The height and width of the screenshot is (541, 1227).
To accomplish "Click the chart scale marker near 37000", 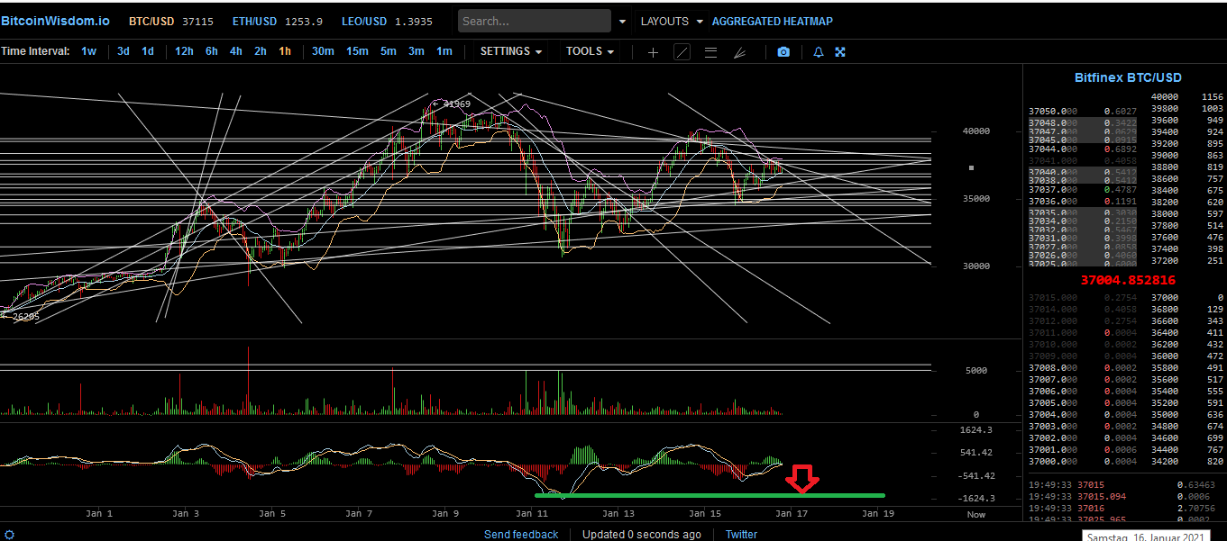I will point(971,167).
